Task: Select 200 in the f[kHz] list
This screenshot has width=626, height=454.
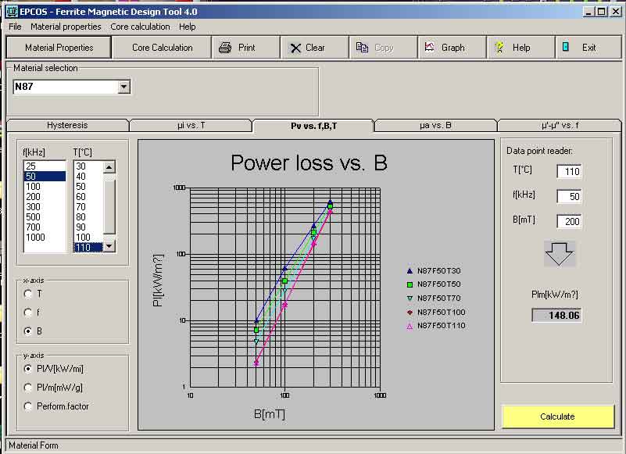Action: tap(45, 196)
